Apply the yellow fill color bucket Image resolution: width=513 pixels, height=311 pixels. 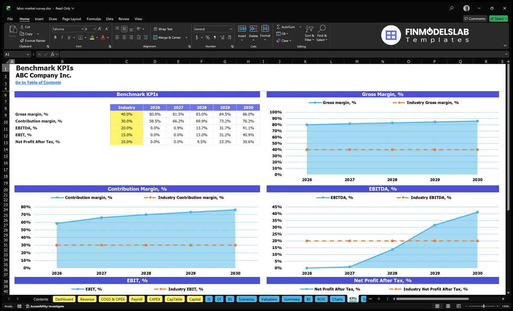[x=92, y=38]
